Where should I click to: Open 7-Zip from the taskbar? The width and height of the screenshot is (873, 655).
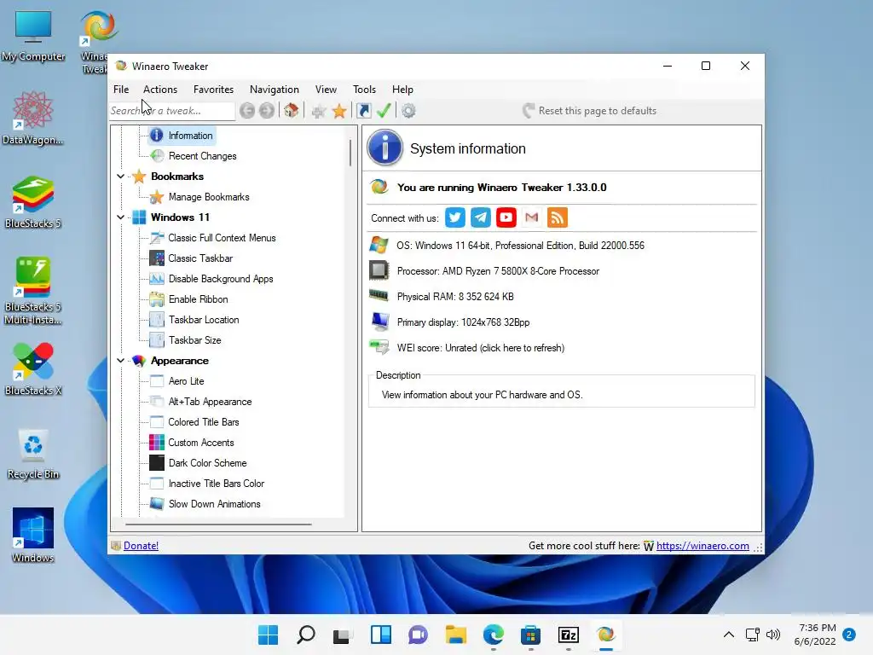569,635
